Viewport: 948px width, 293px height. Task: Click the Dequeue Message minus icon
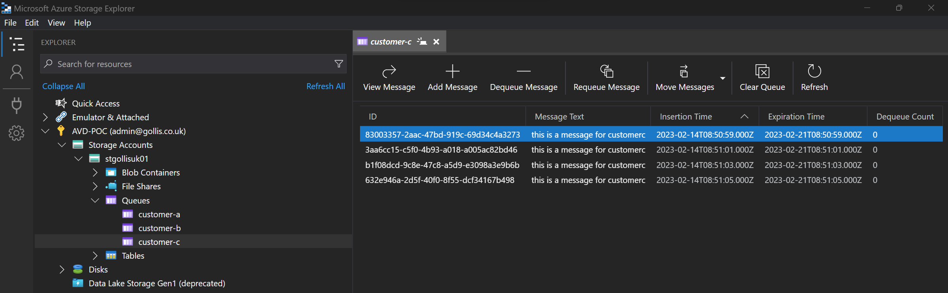(524, 71)
